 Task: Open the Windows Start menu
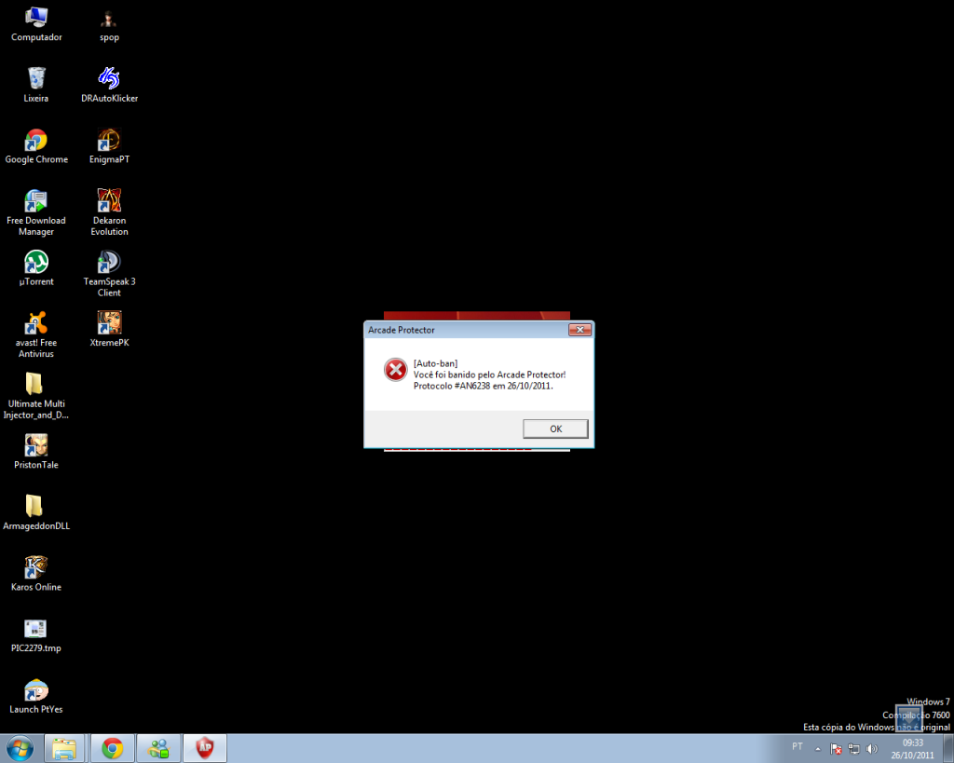[x=20, y=747]
